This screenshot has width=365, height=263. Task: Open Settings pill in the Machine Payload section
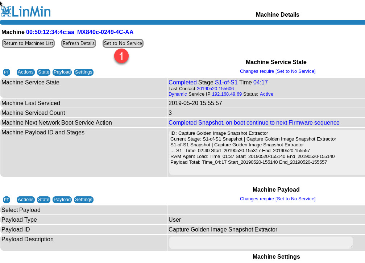click(x=83, y=200)
